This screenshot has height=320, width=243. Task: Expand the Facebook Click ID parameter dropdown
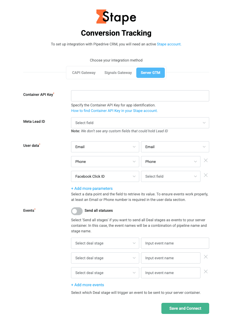105,176
